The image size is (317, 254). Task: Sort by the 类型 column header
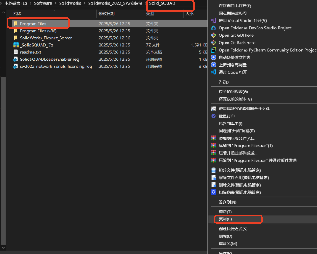[150, 14]
